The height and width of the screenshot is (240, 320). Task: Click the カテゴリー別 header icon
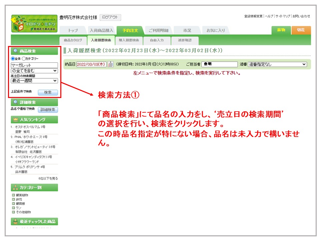pyautogui.click(x=15, y=187)
